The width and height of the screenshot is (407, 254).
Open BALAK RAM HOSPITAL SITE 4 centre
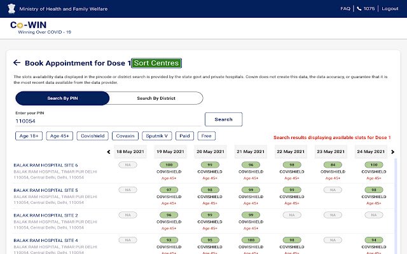[46, 241]
